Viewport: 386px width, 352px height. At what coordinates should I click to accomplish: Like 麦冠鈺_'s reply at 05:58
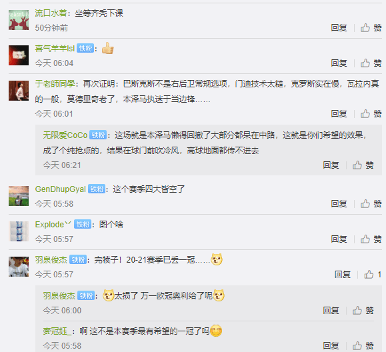[363, 346]
